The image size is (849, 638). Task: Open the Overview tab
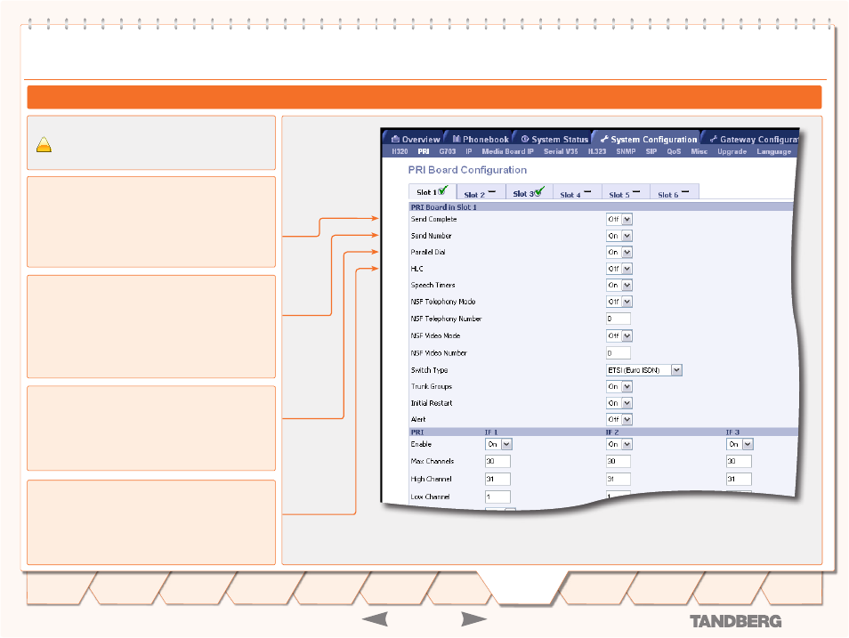(416, 139)
